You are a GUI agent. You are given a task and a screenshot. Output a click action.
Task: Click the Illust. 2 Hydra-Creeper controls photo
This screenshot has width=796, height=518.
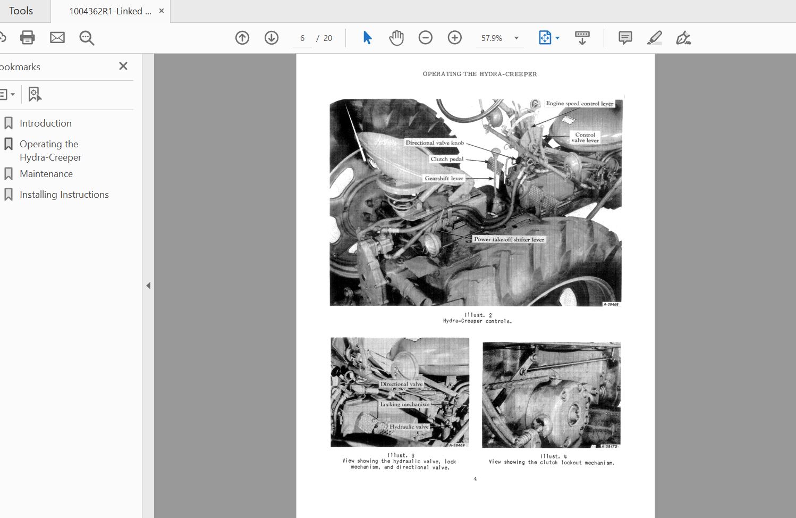click(476, 202)
